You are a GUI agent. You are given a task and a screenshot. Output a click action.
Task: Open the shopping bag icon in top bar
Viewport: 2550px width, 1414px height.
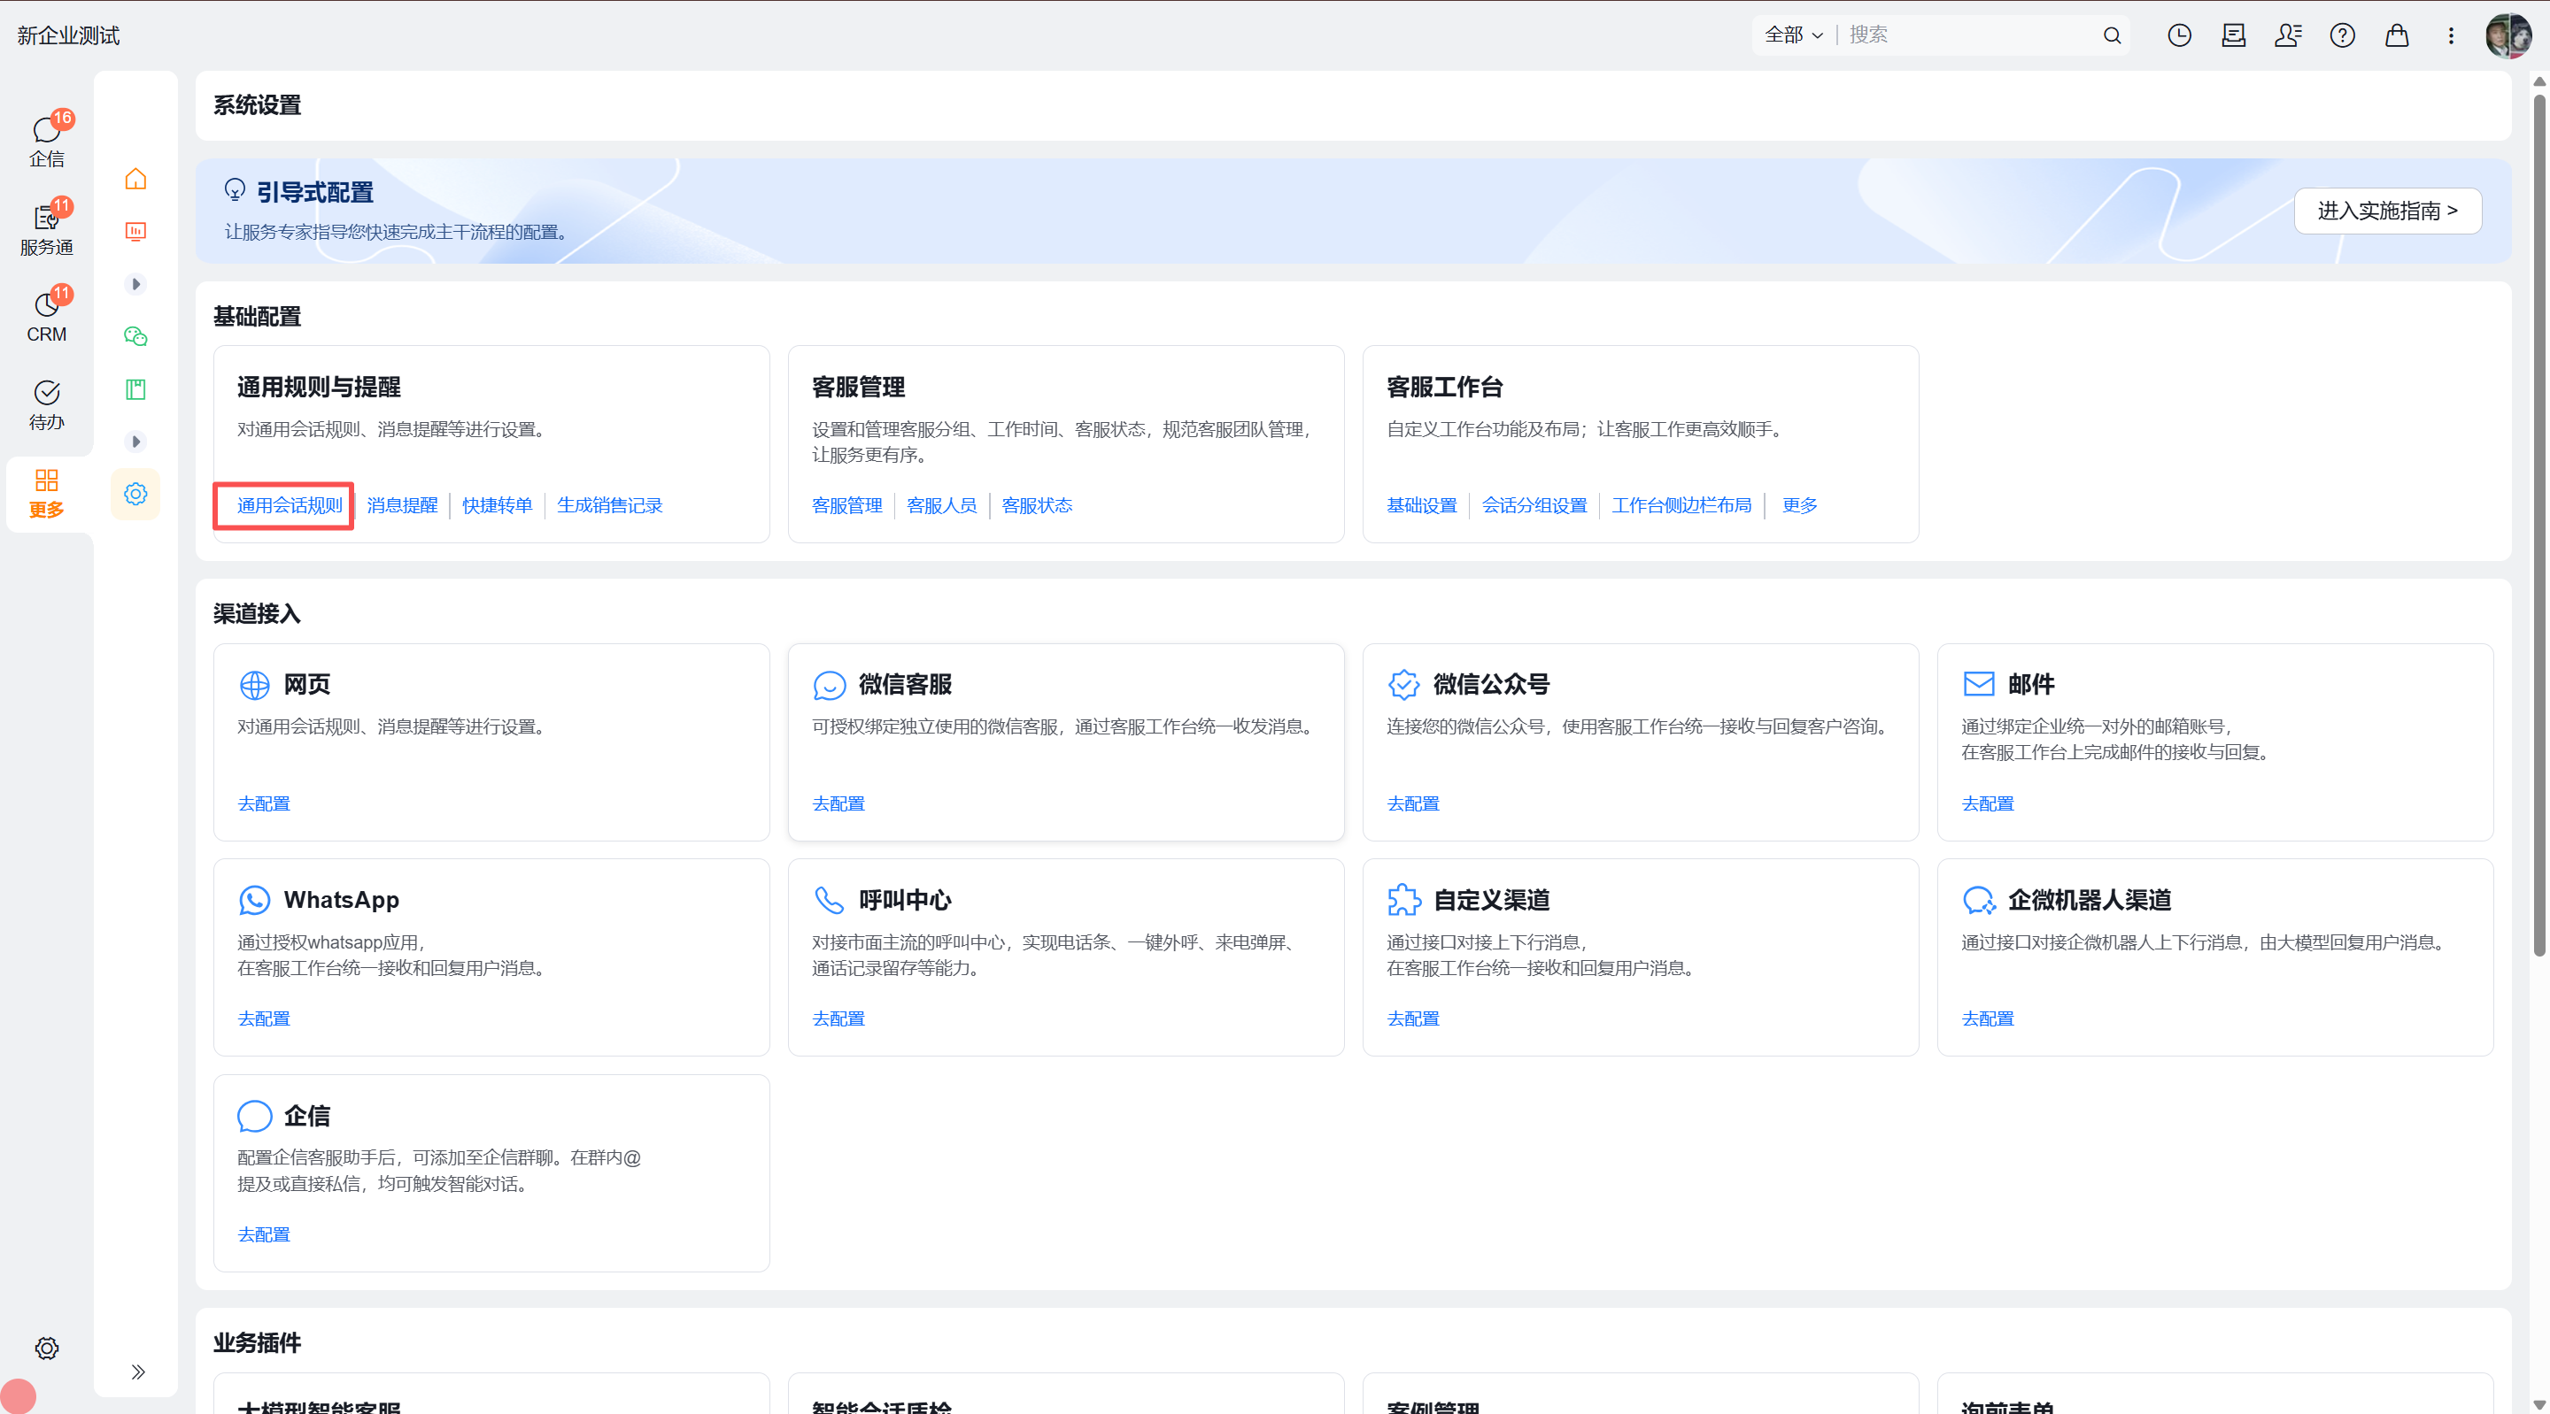pyautogui.click(x=2396, y=35)
